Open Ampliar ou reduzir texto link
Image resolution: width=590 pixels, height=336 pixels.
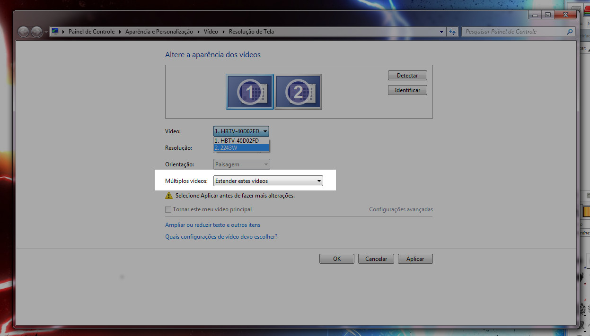(x=212, y=225)
